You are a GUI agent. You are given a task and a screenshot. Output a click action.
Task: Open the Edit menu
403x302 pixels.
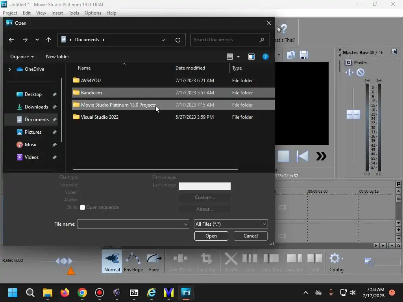tap(26, 13)
